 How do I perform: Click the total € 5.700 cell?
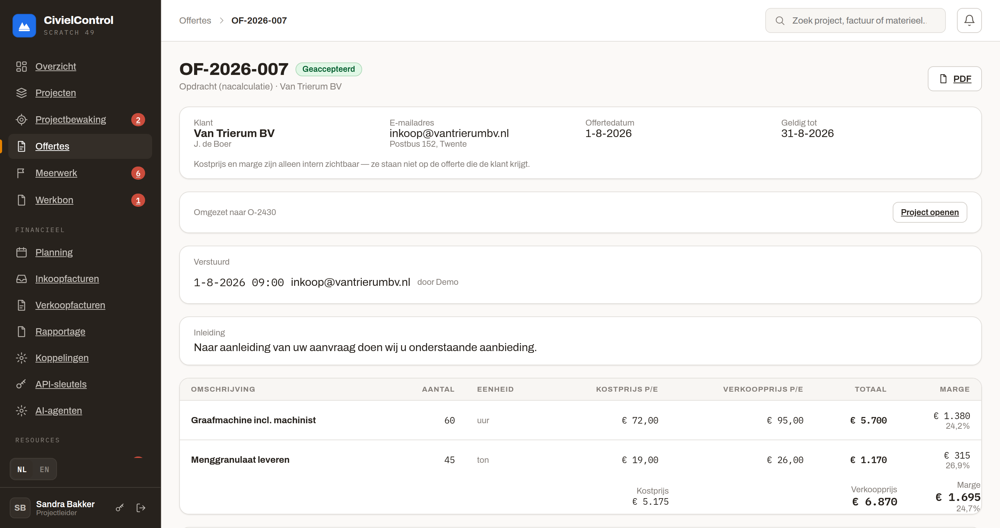(868, 420)
